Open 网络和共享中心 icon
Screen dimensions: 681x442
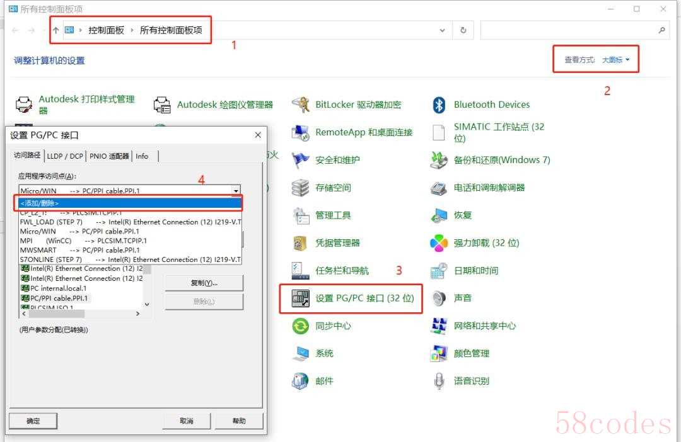tap(439, 326)
